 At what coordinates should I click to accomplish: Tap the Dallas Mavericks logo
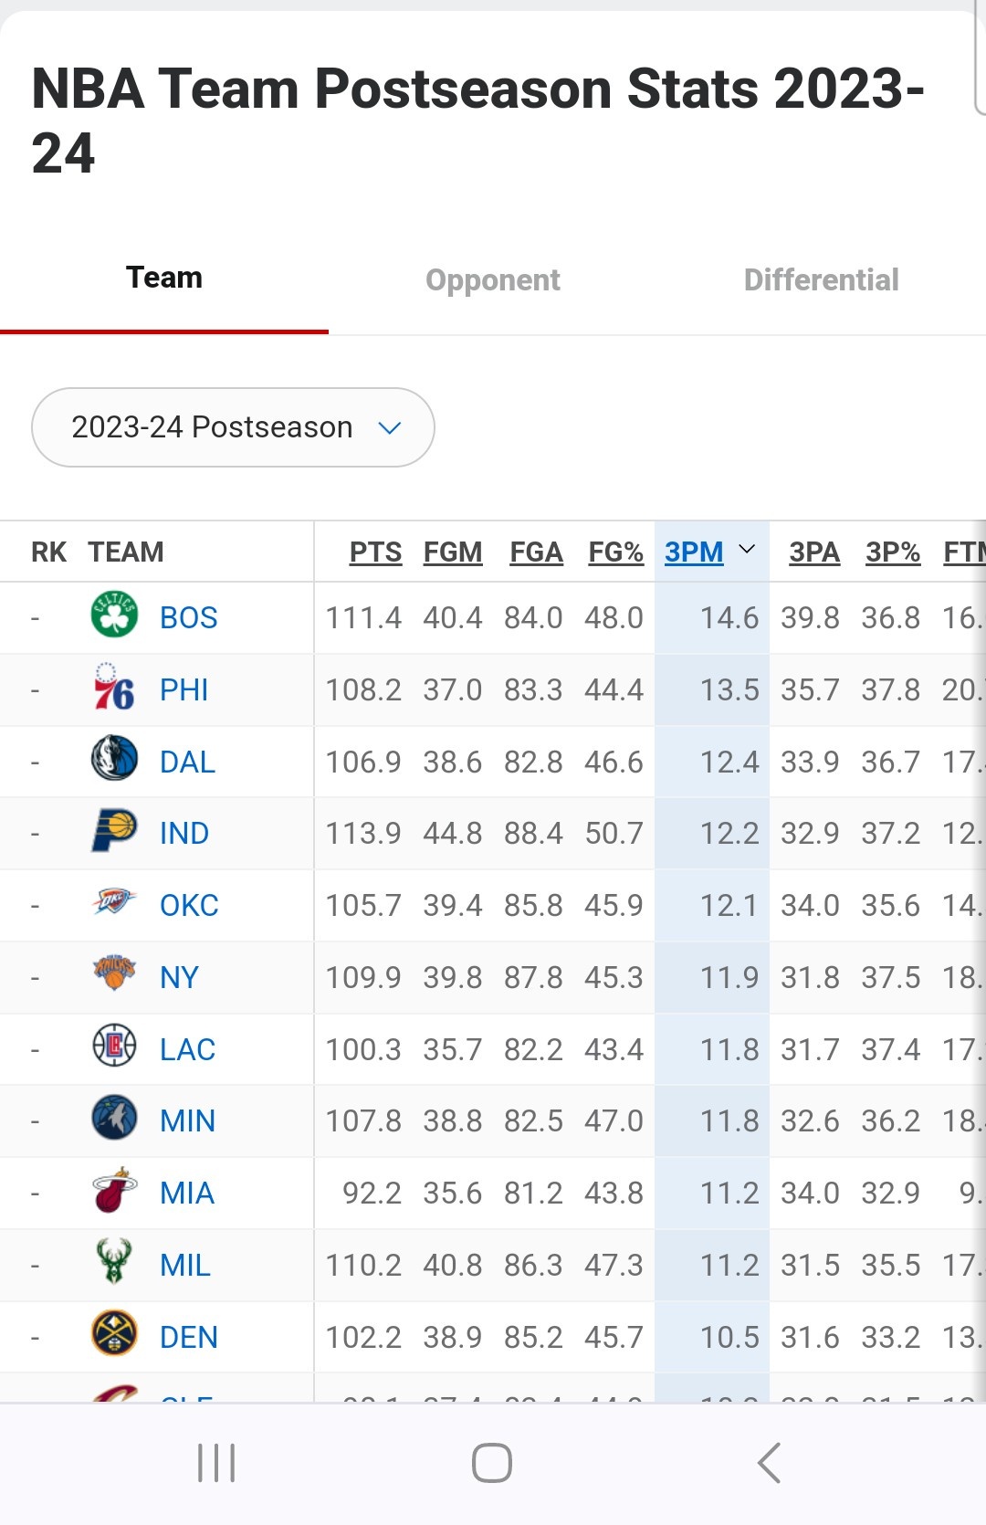click(x=114, y=759)
